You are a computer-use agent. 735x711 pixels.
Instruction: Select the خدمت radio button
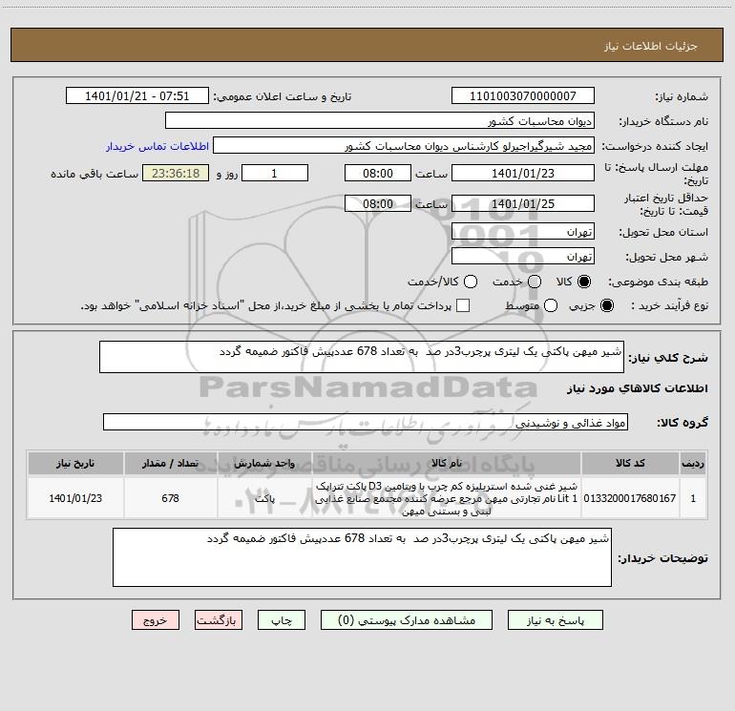(x=535, y=282)
